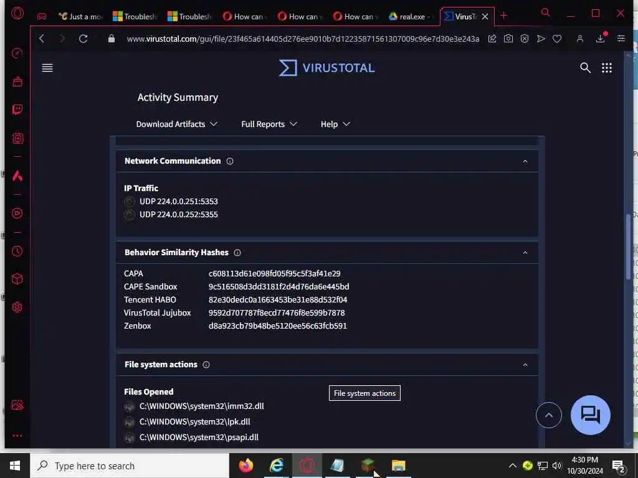638x478 pixels.
Task: Open the GX Cleaner briefcase icon in sidebar
Action: coord(17,82)
